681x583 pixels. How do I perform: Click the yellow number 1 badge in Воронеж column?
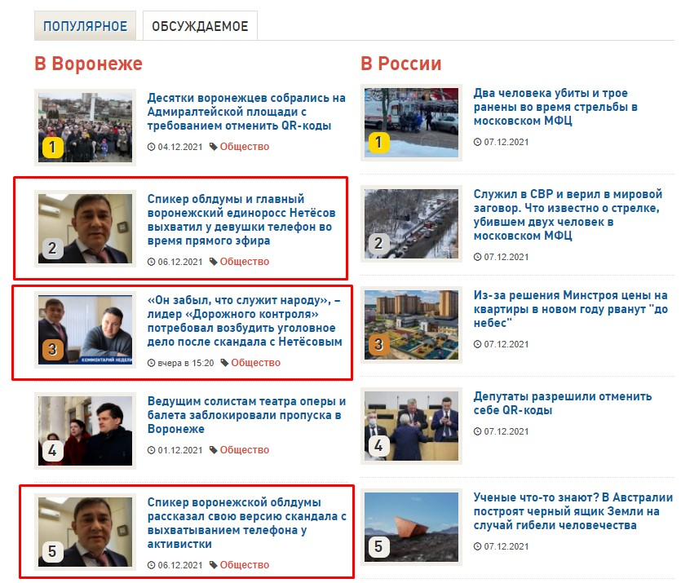point(52,148)
